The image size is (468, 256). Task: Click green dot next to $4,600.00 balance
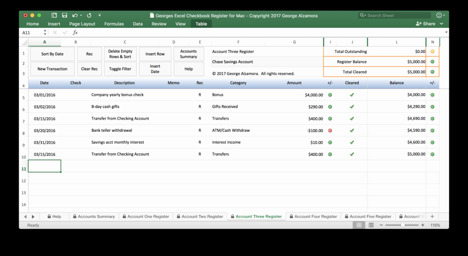432,142
